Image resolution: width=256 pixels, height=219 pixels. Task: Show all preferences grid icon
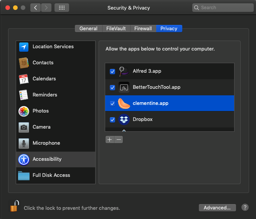(62, 8)
